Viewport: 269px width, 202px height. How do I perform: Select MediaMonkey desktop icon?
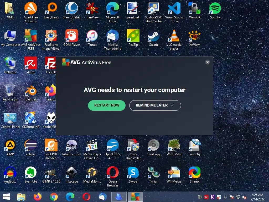click(92, 175)
